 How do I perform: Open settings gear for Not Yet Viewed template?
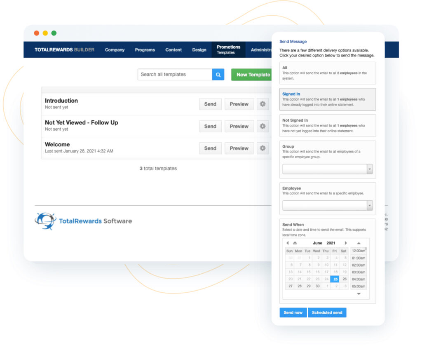[x=263, y=126]
